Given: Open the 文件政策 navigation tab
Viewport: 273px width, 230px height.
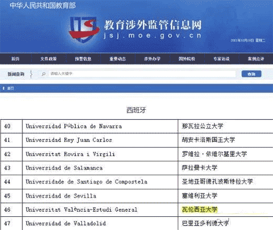Looking at the screenshot, I should click(49, 59).
